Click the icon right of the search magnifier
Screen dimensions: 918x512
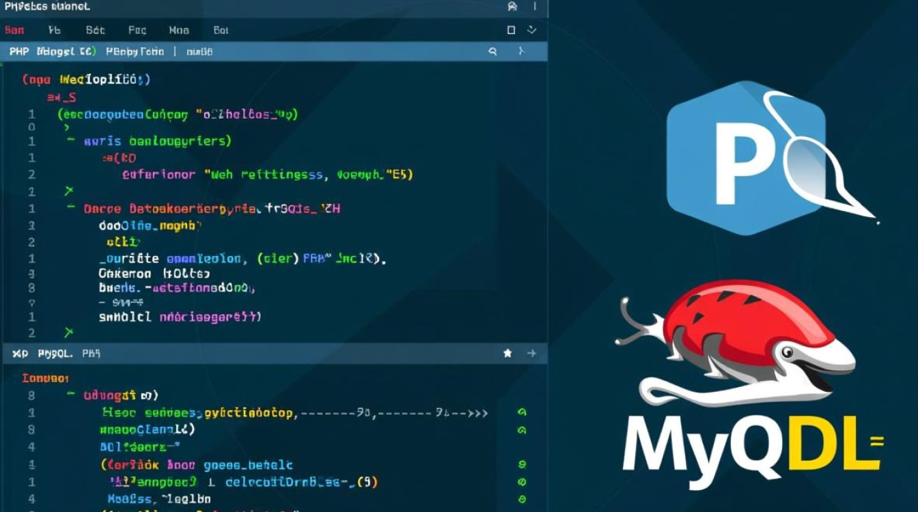(x=520, y=51)
